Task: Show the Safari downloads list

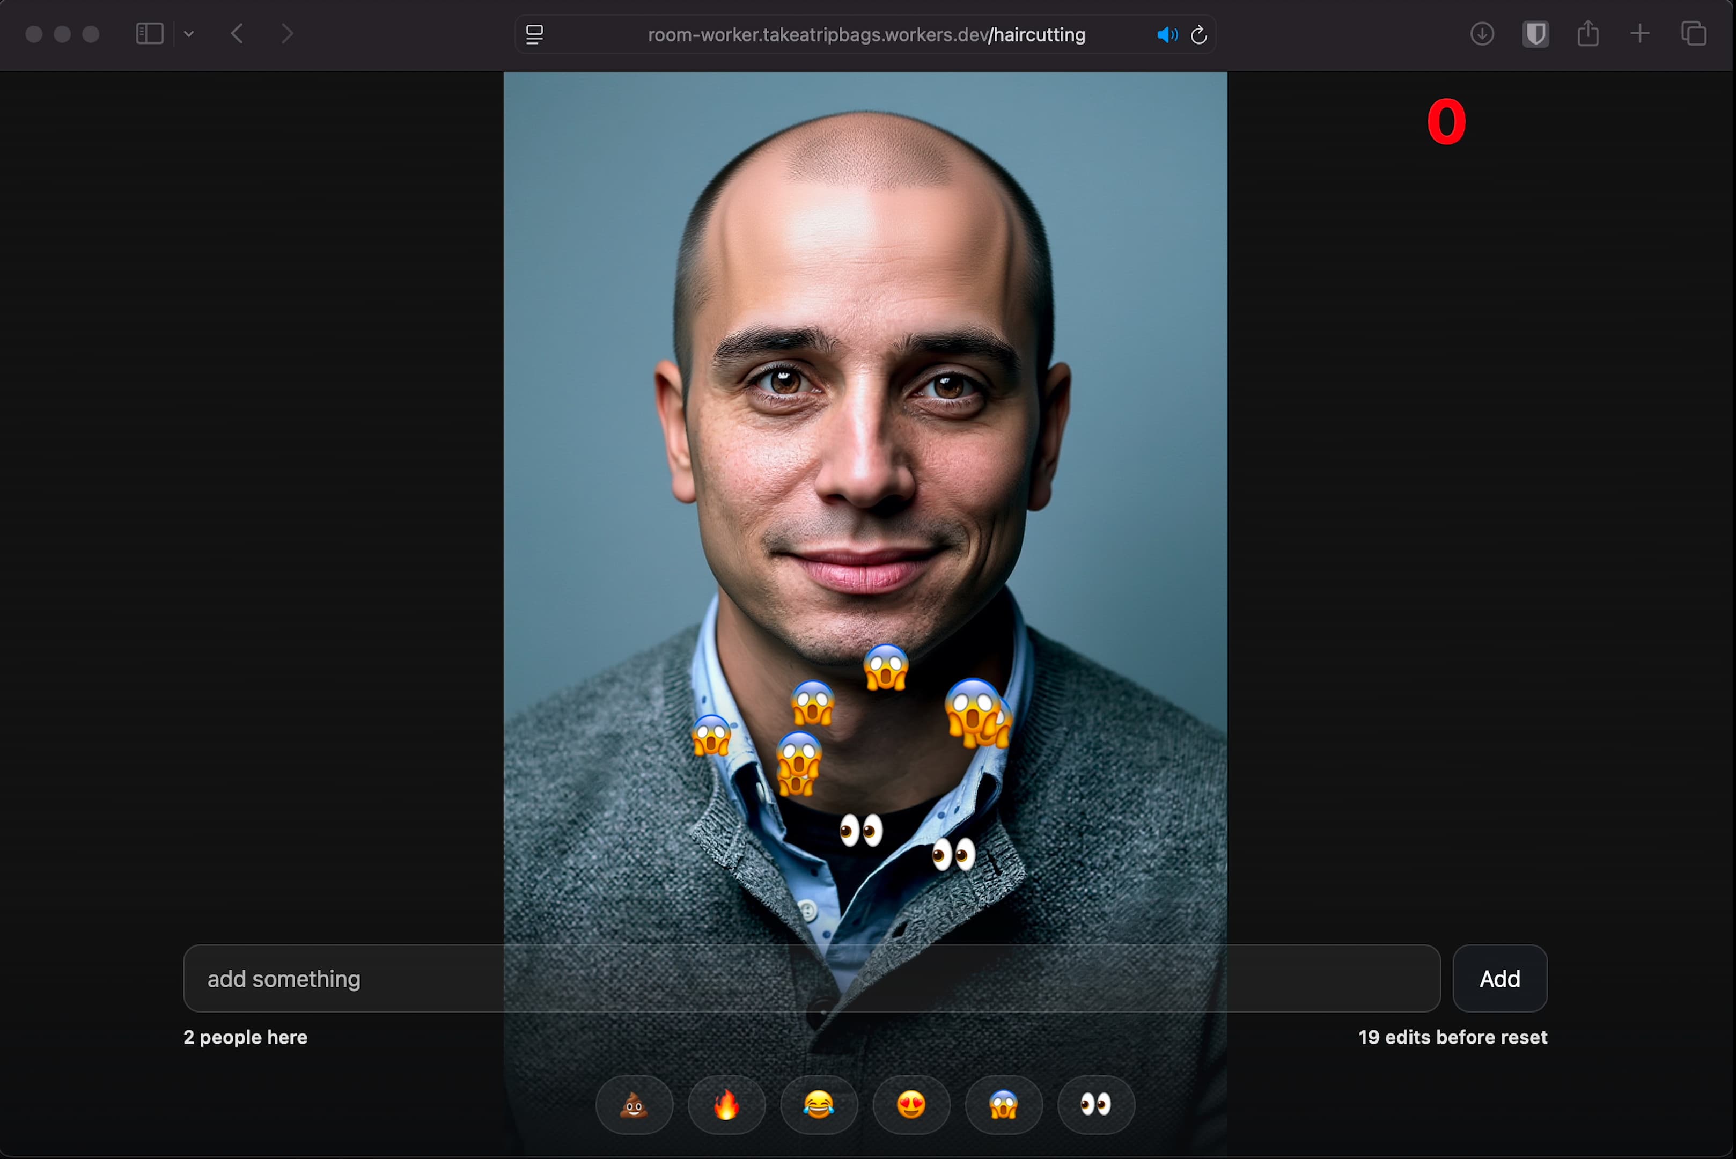Action: point(1482,34)
